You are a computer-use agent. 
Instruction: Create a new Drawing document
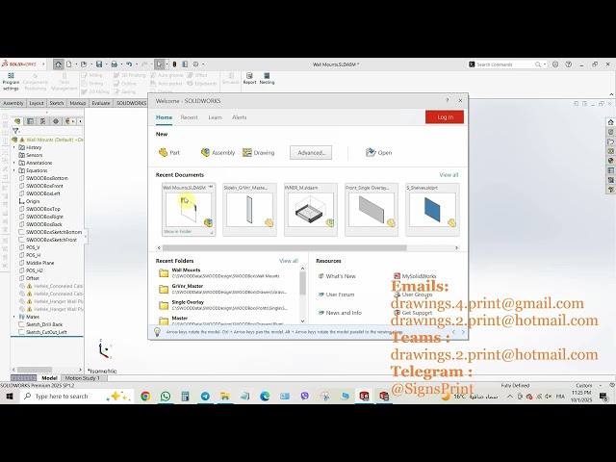point(259,152)
